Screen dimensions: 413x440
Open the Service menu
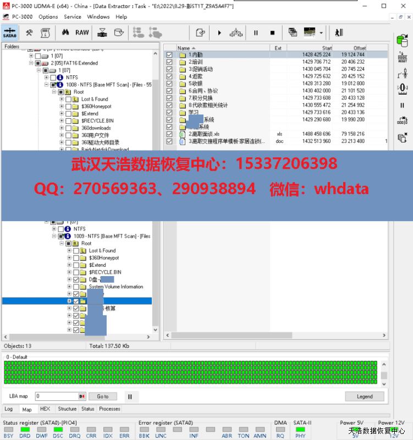click(x=73, y=16)
